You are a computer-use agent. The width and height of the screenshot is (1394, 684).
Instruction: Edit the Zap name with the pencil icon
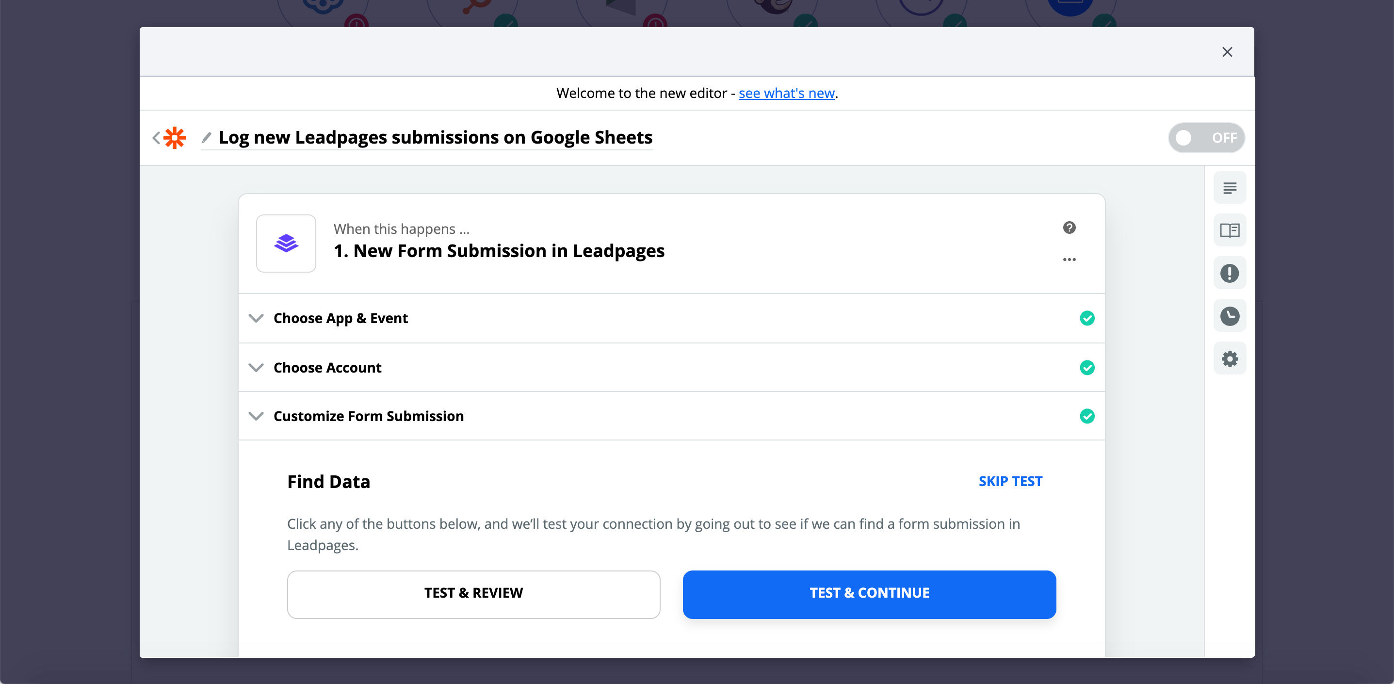point(206,137)
